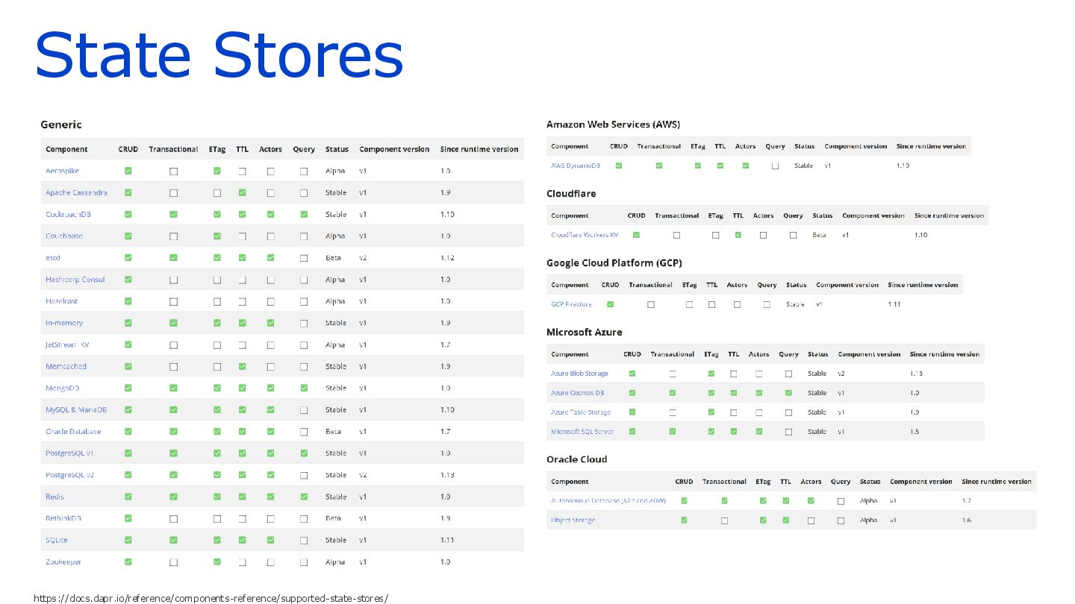Open the Azure Cosmos DB link

pyautogui.click(x=578, y=393)
